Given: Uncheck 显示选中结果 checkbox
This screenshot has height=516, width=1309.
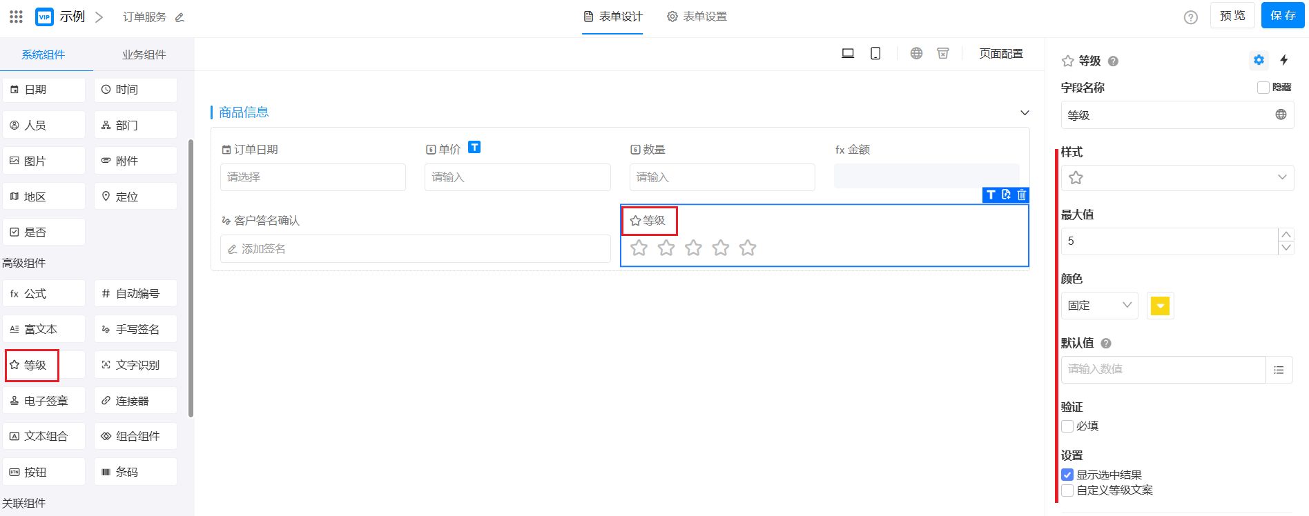Looking at the screenshot, I should (x=1067, y=475).
